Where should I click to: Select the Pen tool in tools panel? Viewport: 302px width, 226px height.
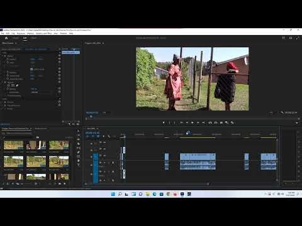click(x=79, y=152)
